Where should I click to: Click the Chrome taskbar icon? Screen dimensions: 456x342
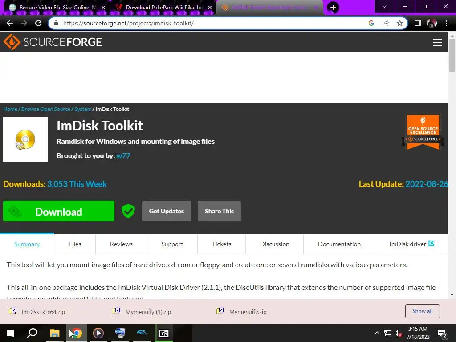click(x=77, y=333)
